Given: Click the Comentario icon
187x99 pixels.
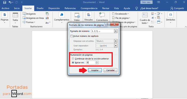Looking at the screenshot, I should (x=102, y=15).
